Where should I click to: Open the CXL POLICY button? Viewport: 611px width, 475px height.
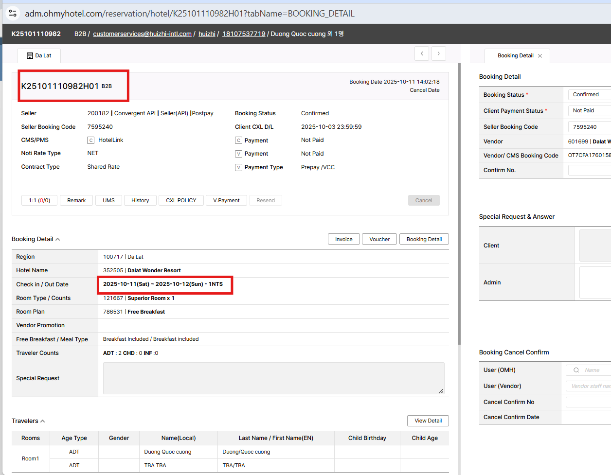(181, 200)
